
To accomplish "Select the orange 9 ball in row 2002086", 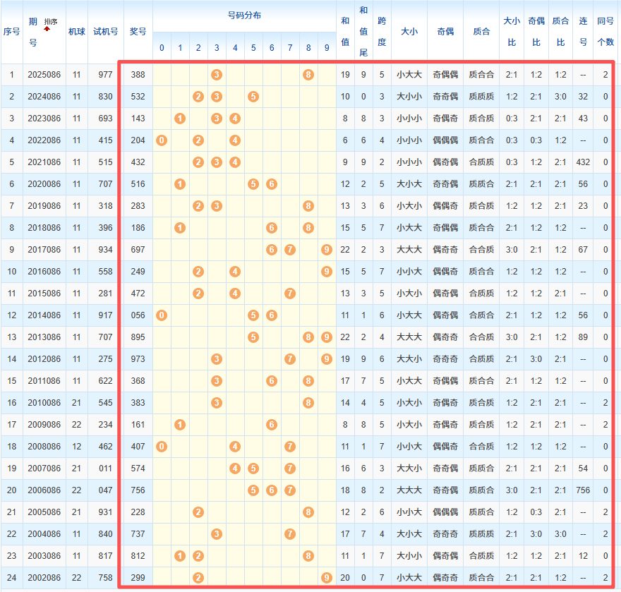I will [326, 578].
